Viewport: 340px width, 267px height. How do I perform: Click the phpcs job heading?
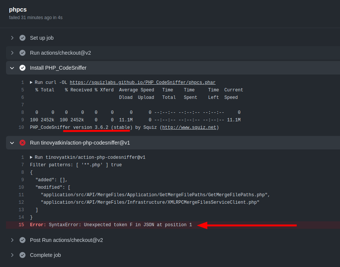coord(18,10)
